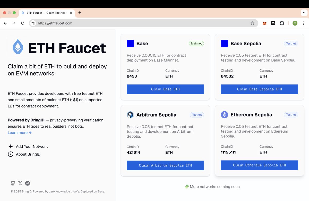Open the GitHub icon in footer
Image resolution: width=309 pixels, height=201 pixels.
coord(13,183)
